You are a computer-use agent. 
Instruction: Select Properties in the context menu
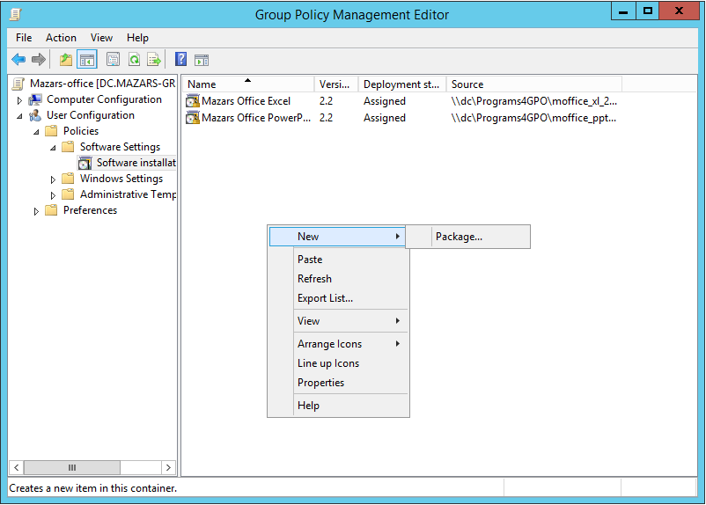339,383
